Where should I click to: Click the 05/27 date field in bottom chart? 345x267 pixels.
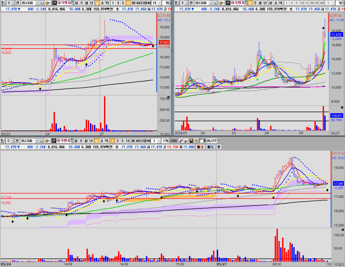pos(211,141)
